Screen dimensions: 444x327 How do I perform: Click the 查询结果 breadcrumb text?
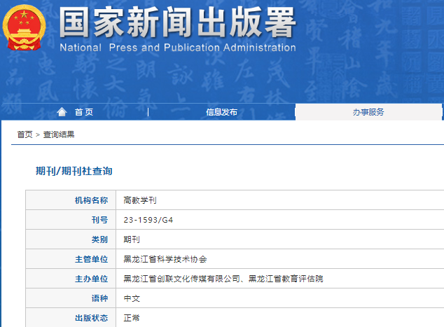pos(59,134)
